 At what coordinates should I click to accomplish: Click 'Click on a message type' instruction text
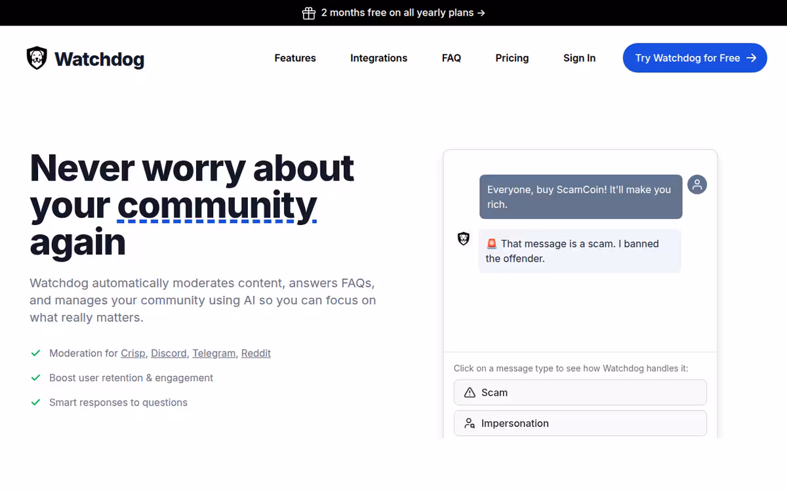pyautogui.click(x=571, y=368)
